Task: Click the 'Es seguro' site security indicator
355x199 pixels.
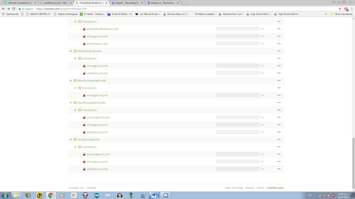Action: pos(26,9)
